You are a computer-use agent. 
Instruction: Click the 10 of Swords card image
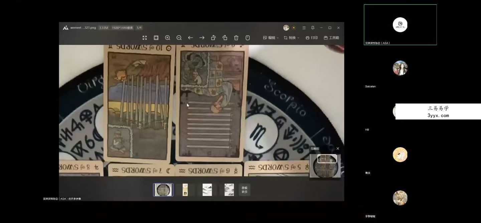tap(139, 103)
